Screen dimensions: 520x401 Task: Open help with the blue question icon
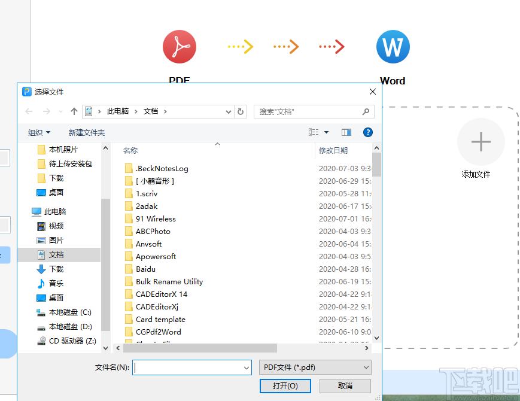pyautogui.click(x=368, y=132)
